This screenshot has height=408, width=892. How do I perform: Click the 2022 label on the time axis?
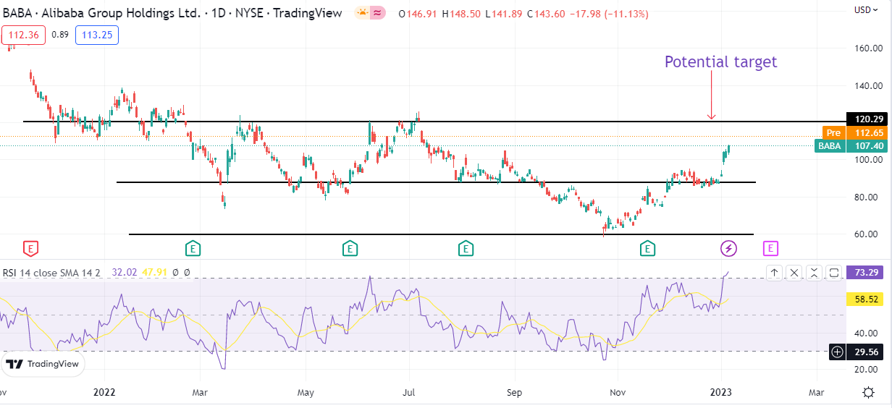105,393
